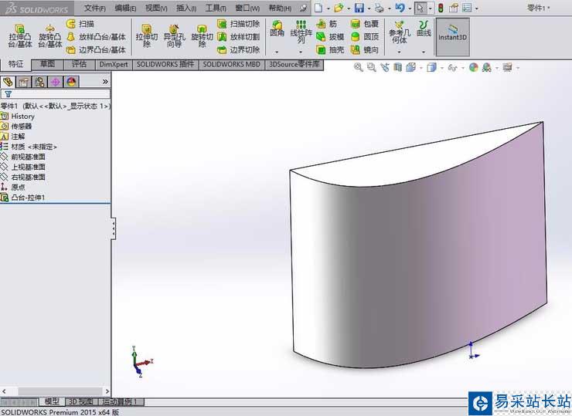Click the Print icon
Screen dimensions: 572x416
tap(380, 8)
